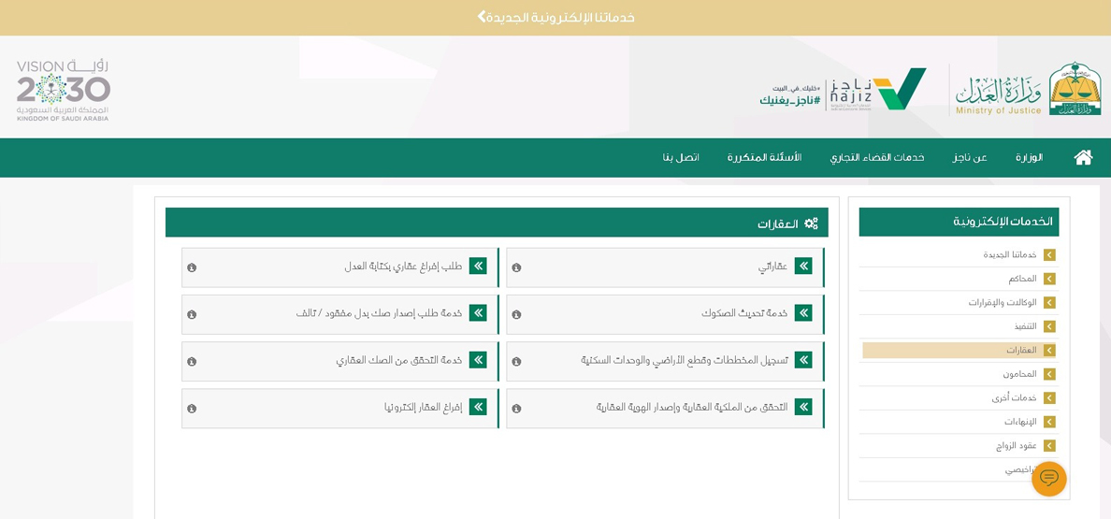Open اتصل بنا menu item
Screen dimensions: 1111x519
point(681,157)
